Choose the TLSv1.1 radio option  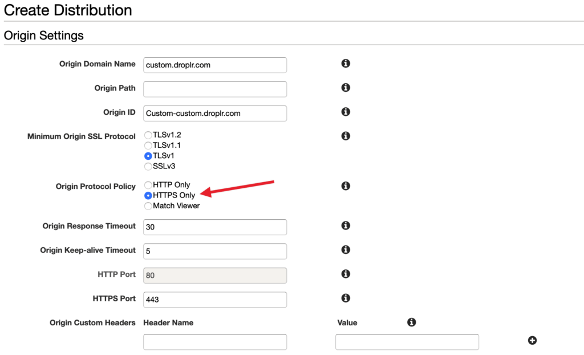tap(148, 146)
